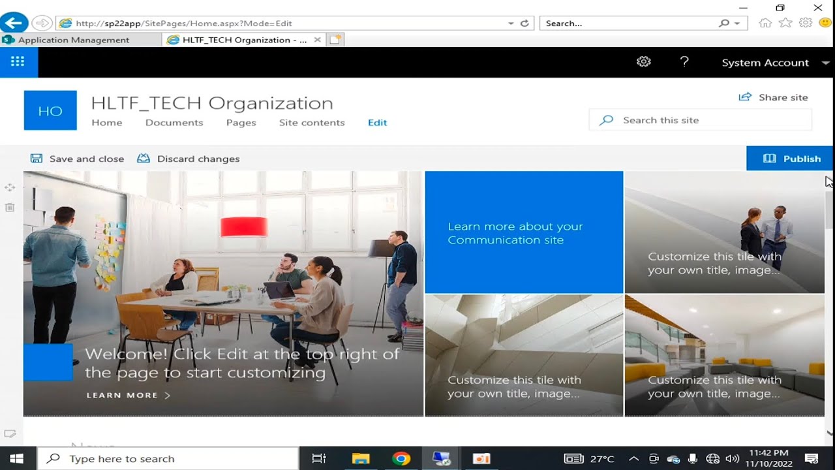Click the browser Back button
This screenshot has width=835, height=470.
[x=14, y=23]
